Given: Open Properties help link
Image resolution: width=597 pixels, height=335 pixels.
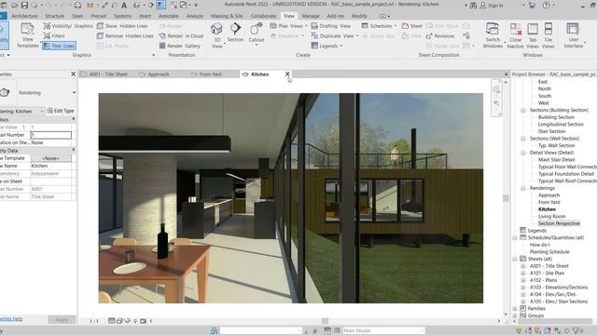Looking at the screenshot, I should click(x=11, y=318).
